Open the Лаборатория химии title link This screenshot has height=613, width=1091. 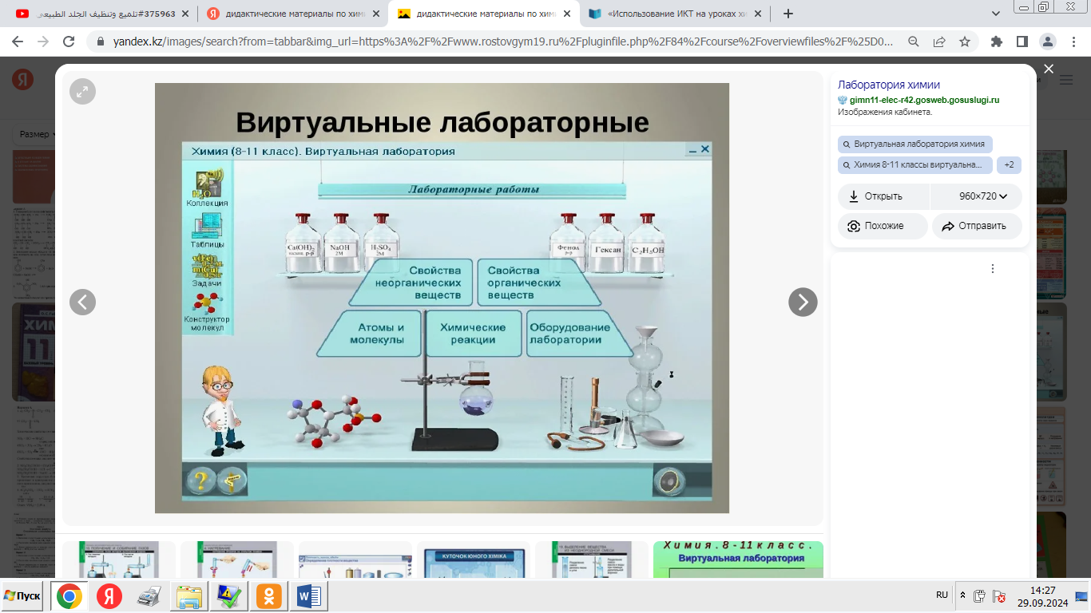889,85
